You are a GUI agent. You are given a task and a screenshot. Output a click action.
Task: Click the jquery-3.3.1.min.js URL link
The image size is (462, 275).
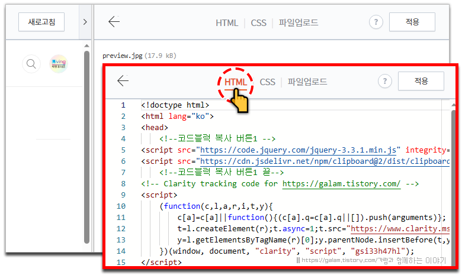(x=298, y=150)
